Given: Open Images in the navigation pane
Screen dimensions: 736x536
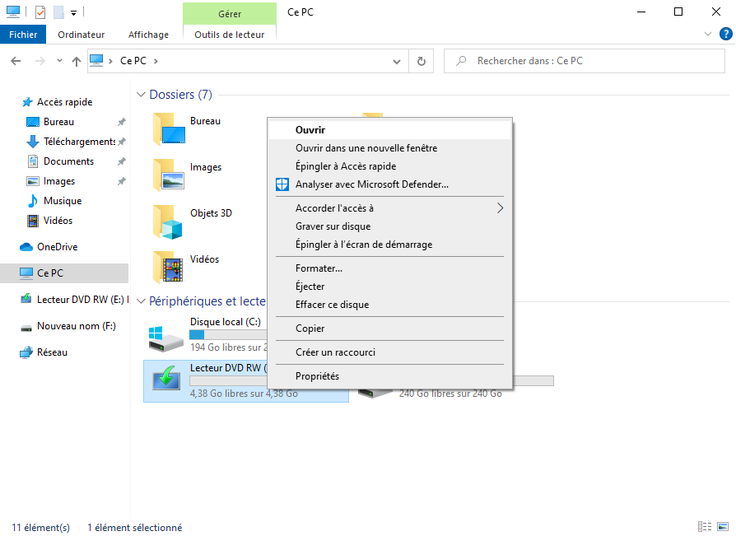Looking at the screenshot, I should point(59,180).
